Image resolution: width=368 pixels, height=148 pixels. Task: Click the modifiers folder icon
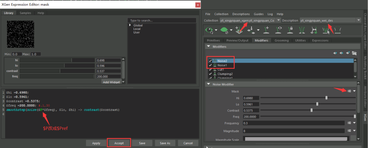[x=354, y=53]
